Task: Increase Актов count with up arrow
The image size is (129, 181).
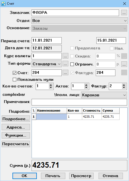Action: [x=86, y=85]
